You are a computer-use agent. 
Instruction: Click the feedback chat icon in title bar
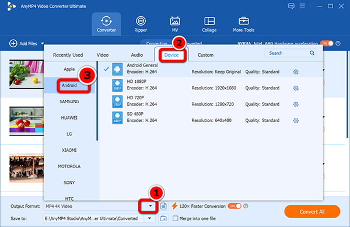click(x=291, y=6)
